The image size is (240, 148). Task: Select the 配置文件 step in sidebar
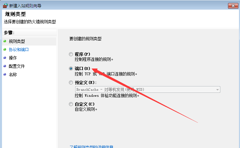[x=17, y=66]
